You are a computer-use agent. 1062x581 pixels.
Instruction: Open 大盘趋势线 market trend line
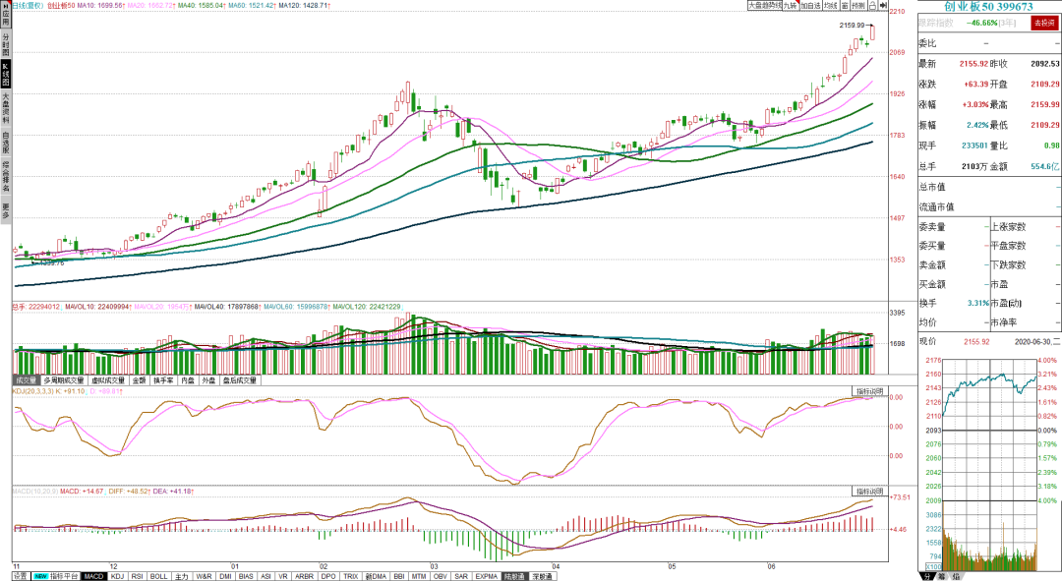[765, 6]
